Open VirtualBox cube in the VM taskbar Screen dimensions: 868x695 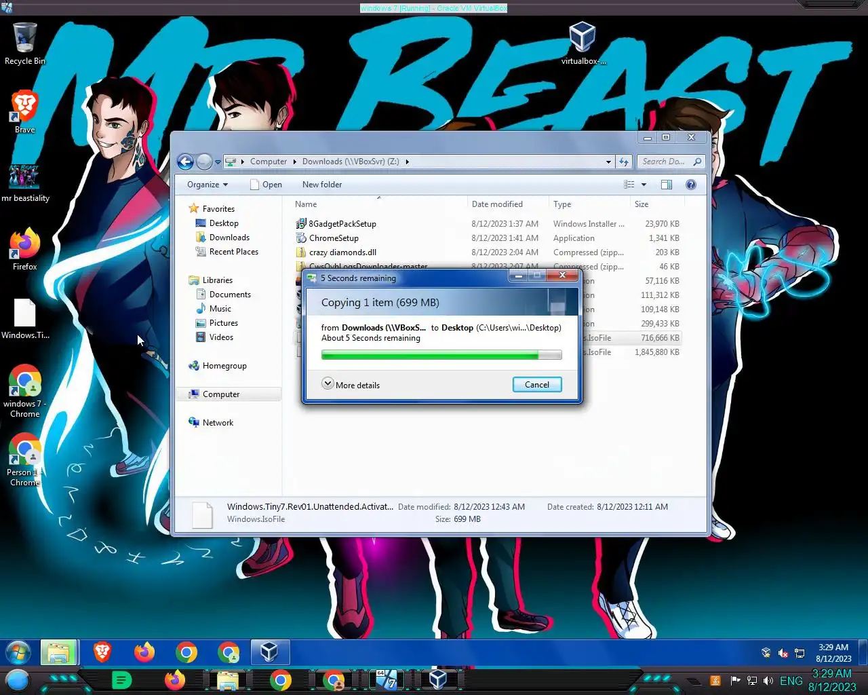coord(269,653)
